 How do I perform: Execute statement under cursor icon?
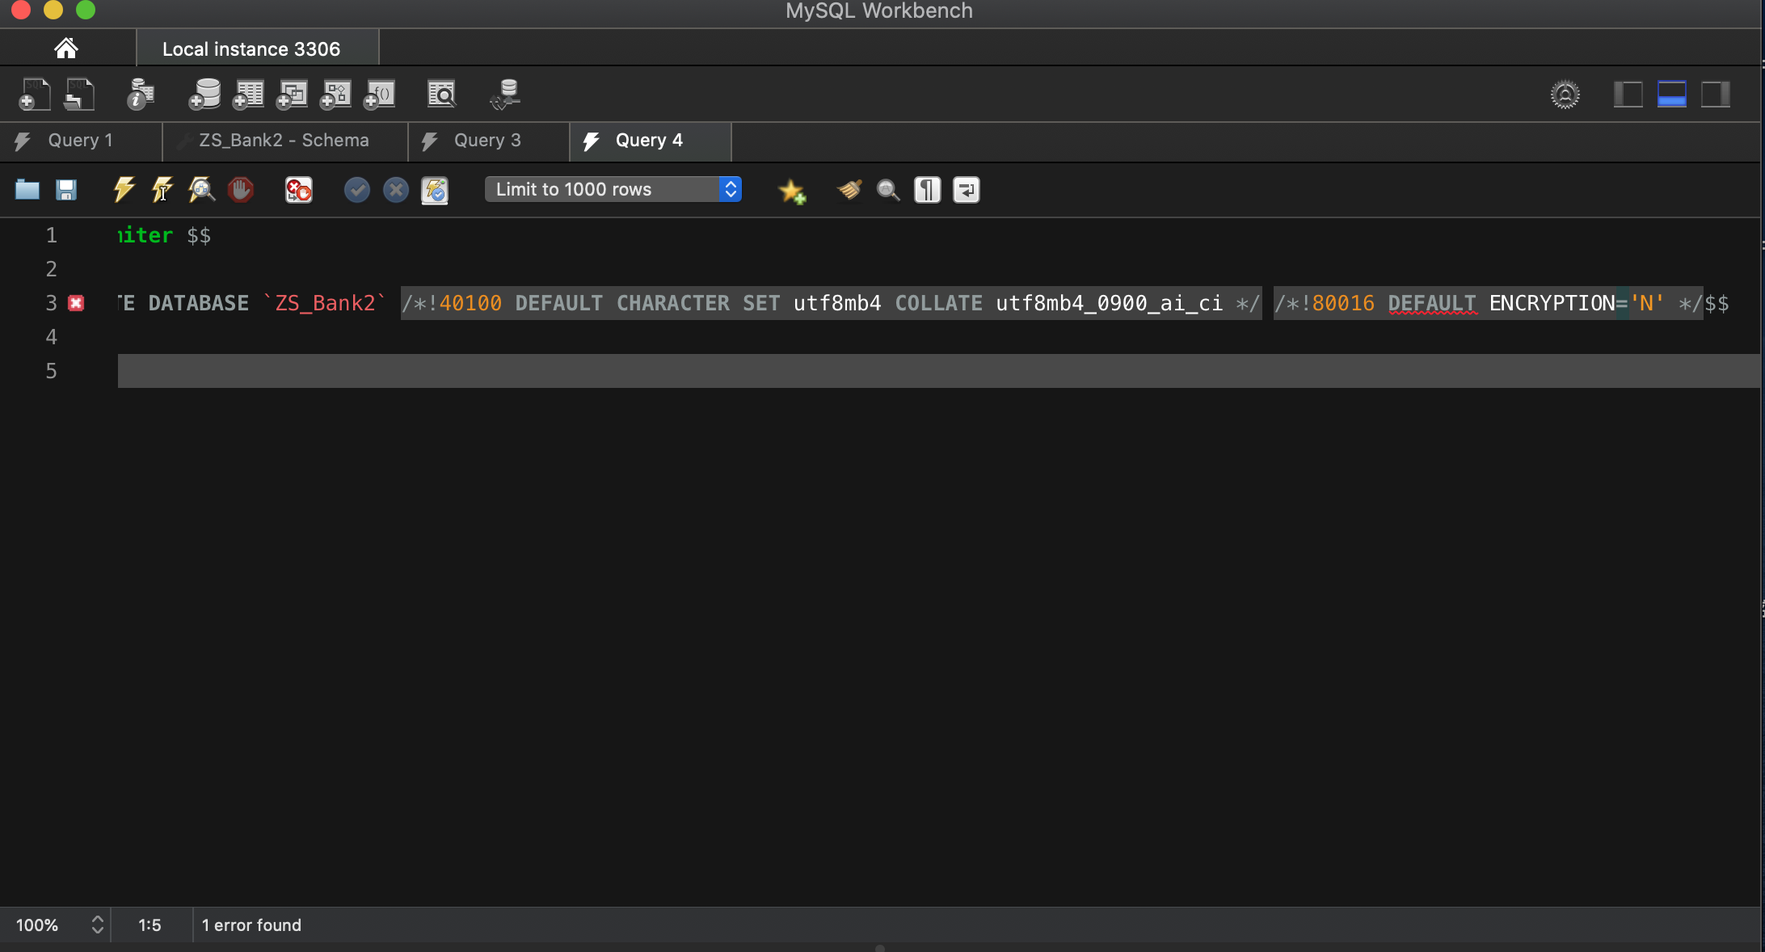(162, 190)
